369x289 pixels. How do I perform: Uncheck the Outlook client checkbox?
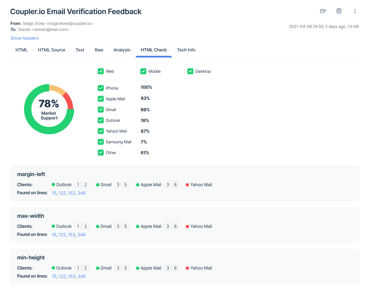click(x=101, y=120)
